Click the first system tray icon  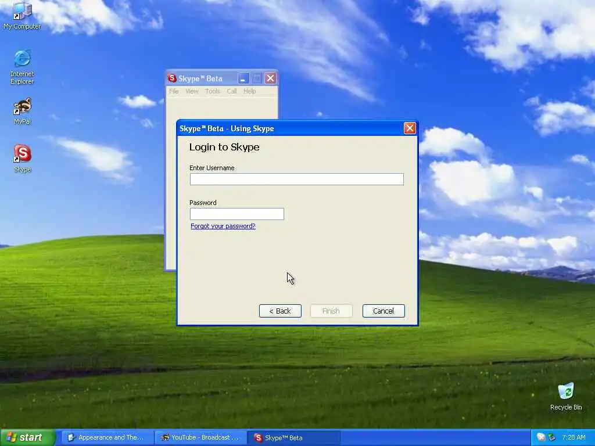click(x=541, y=437)
